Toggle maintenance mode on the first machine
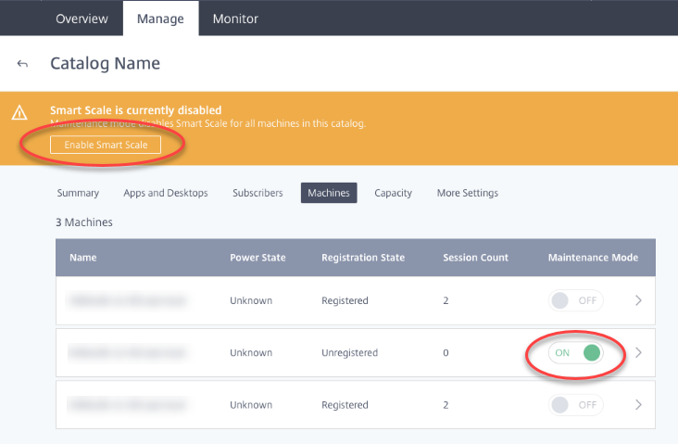Viewport: 678px width, 444px height. tap(574, 300)
